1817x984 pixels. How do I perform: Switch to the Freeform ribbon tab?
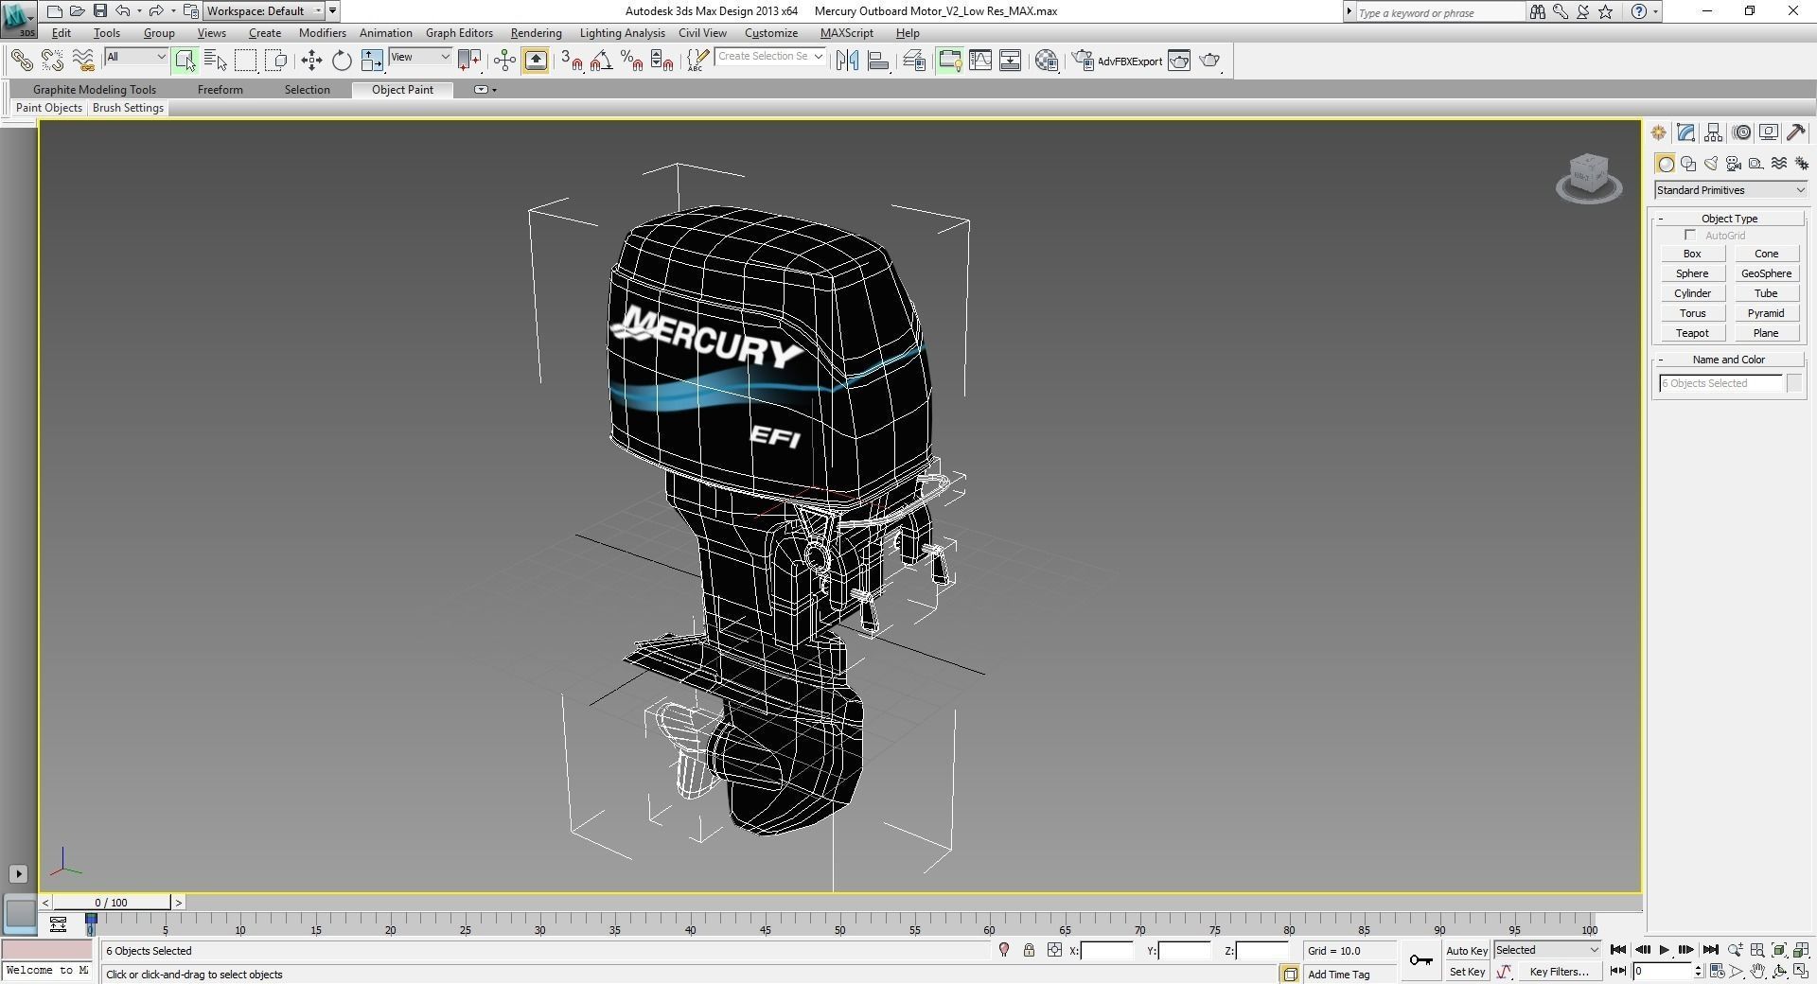pyautogui.click(x=221, y=90)
